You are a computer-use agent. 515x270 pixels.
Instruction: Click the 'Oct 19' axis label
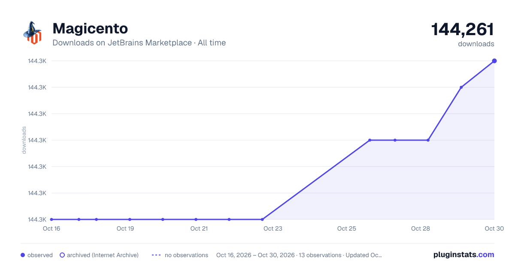point(125,228)
